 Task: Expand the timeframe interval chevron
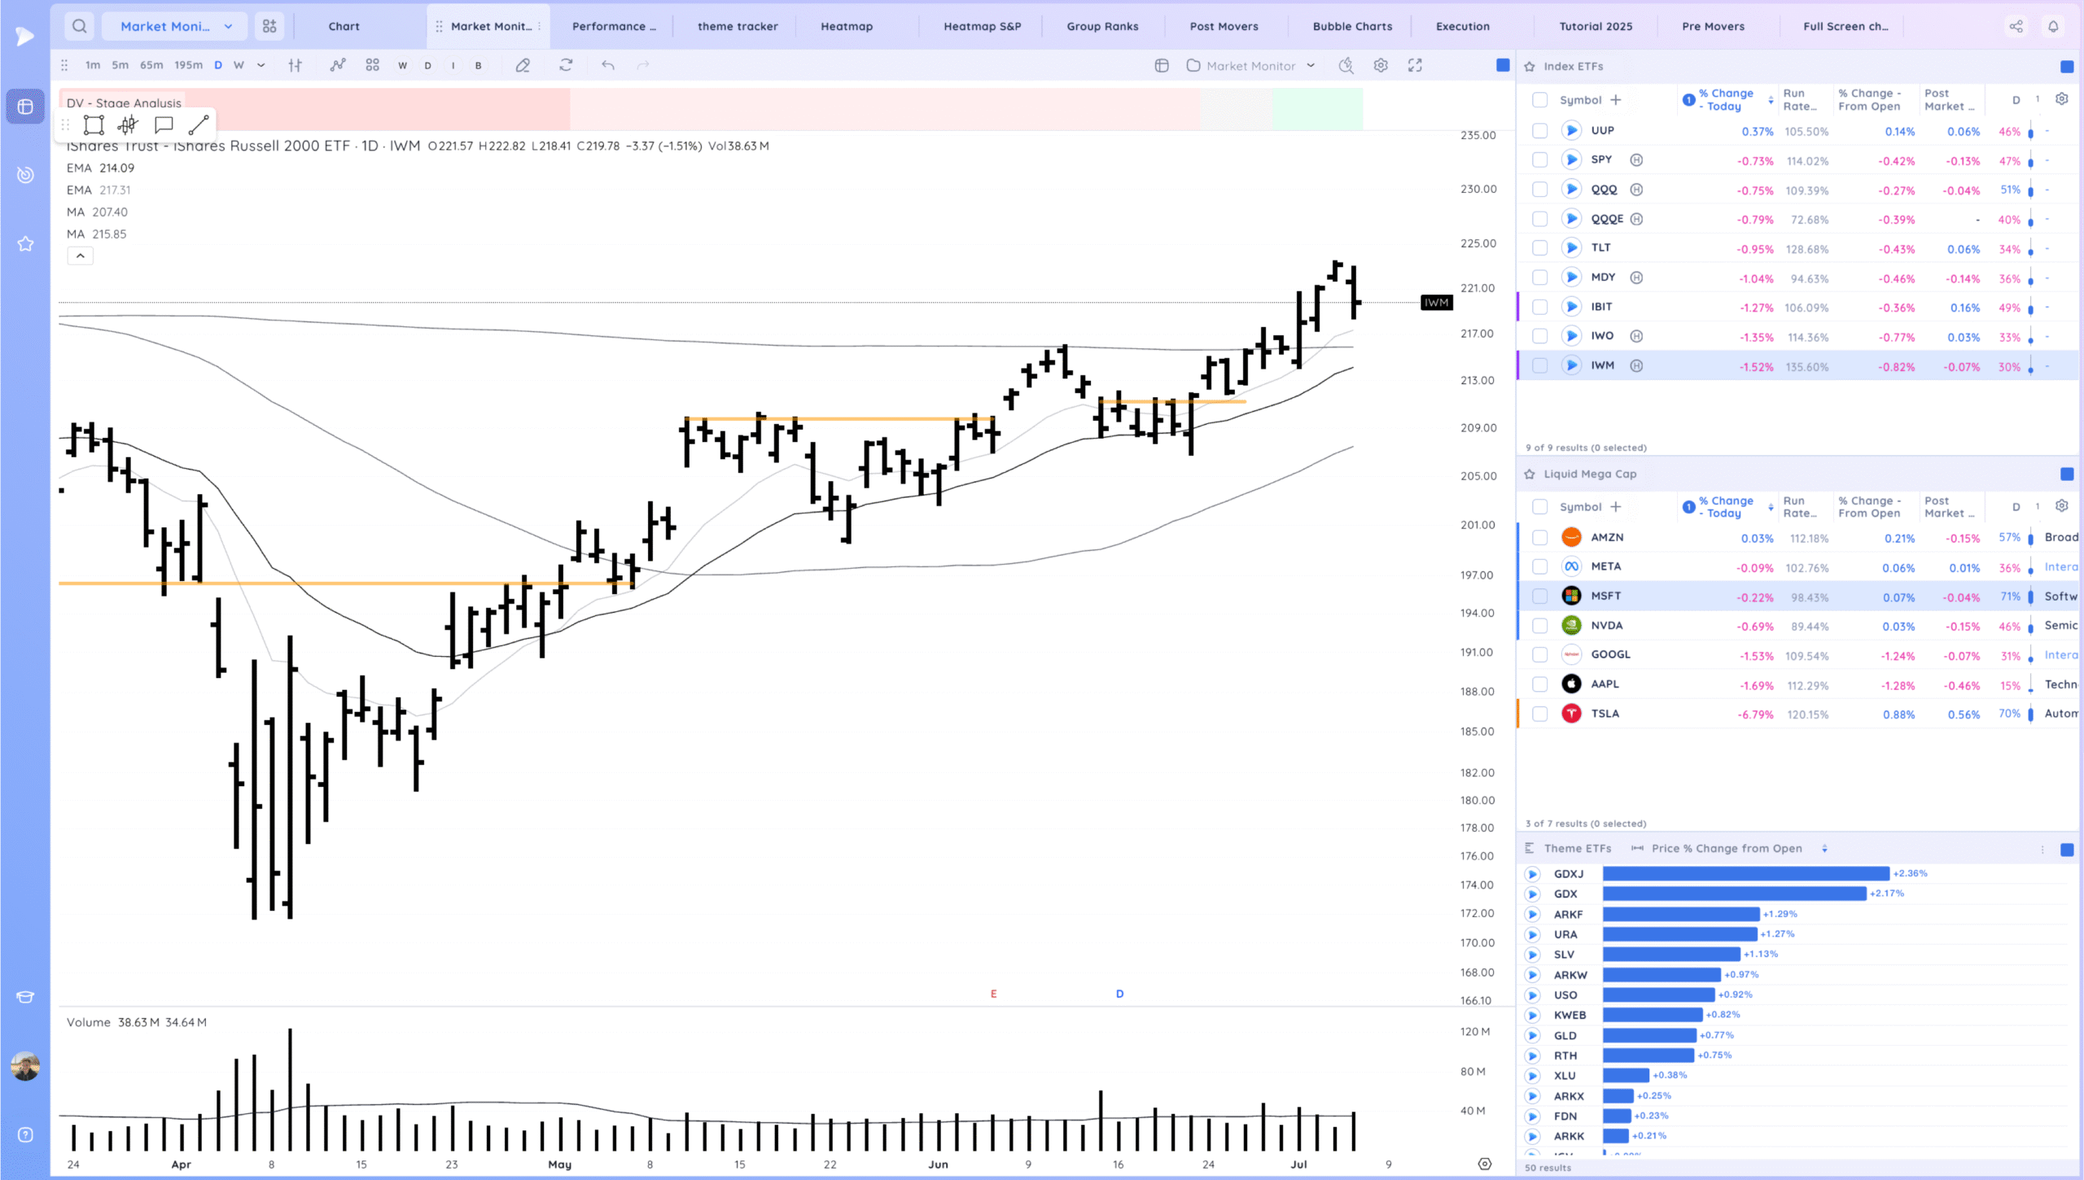click(x=260, y=65)
